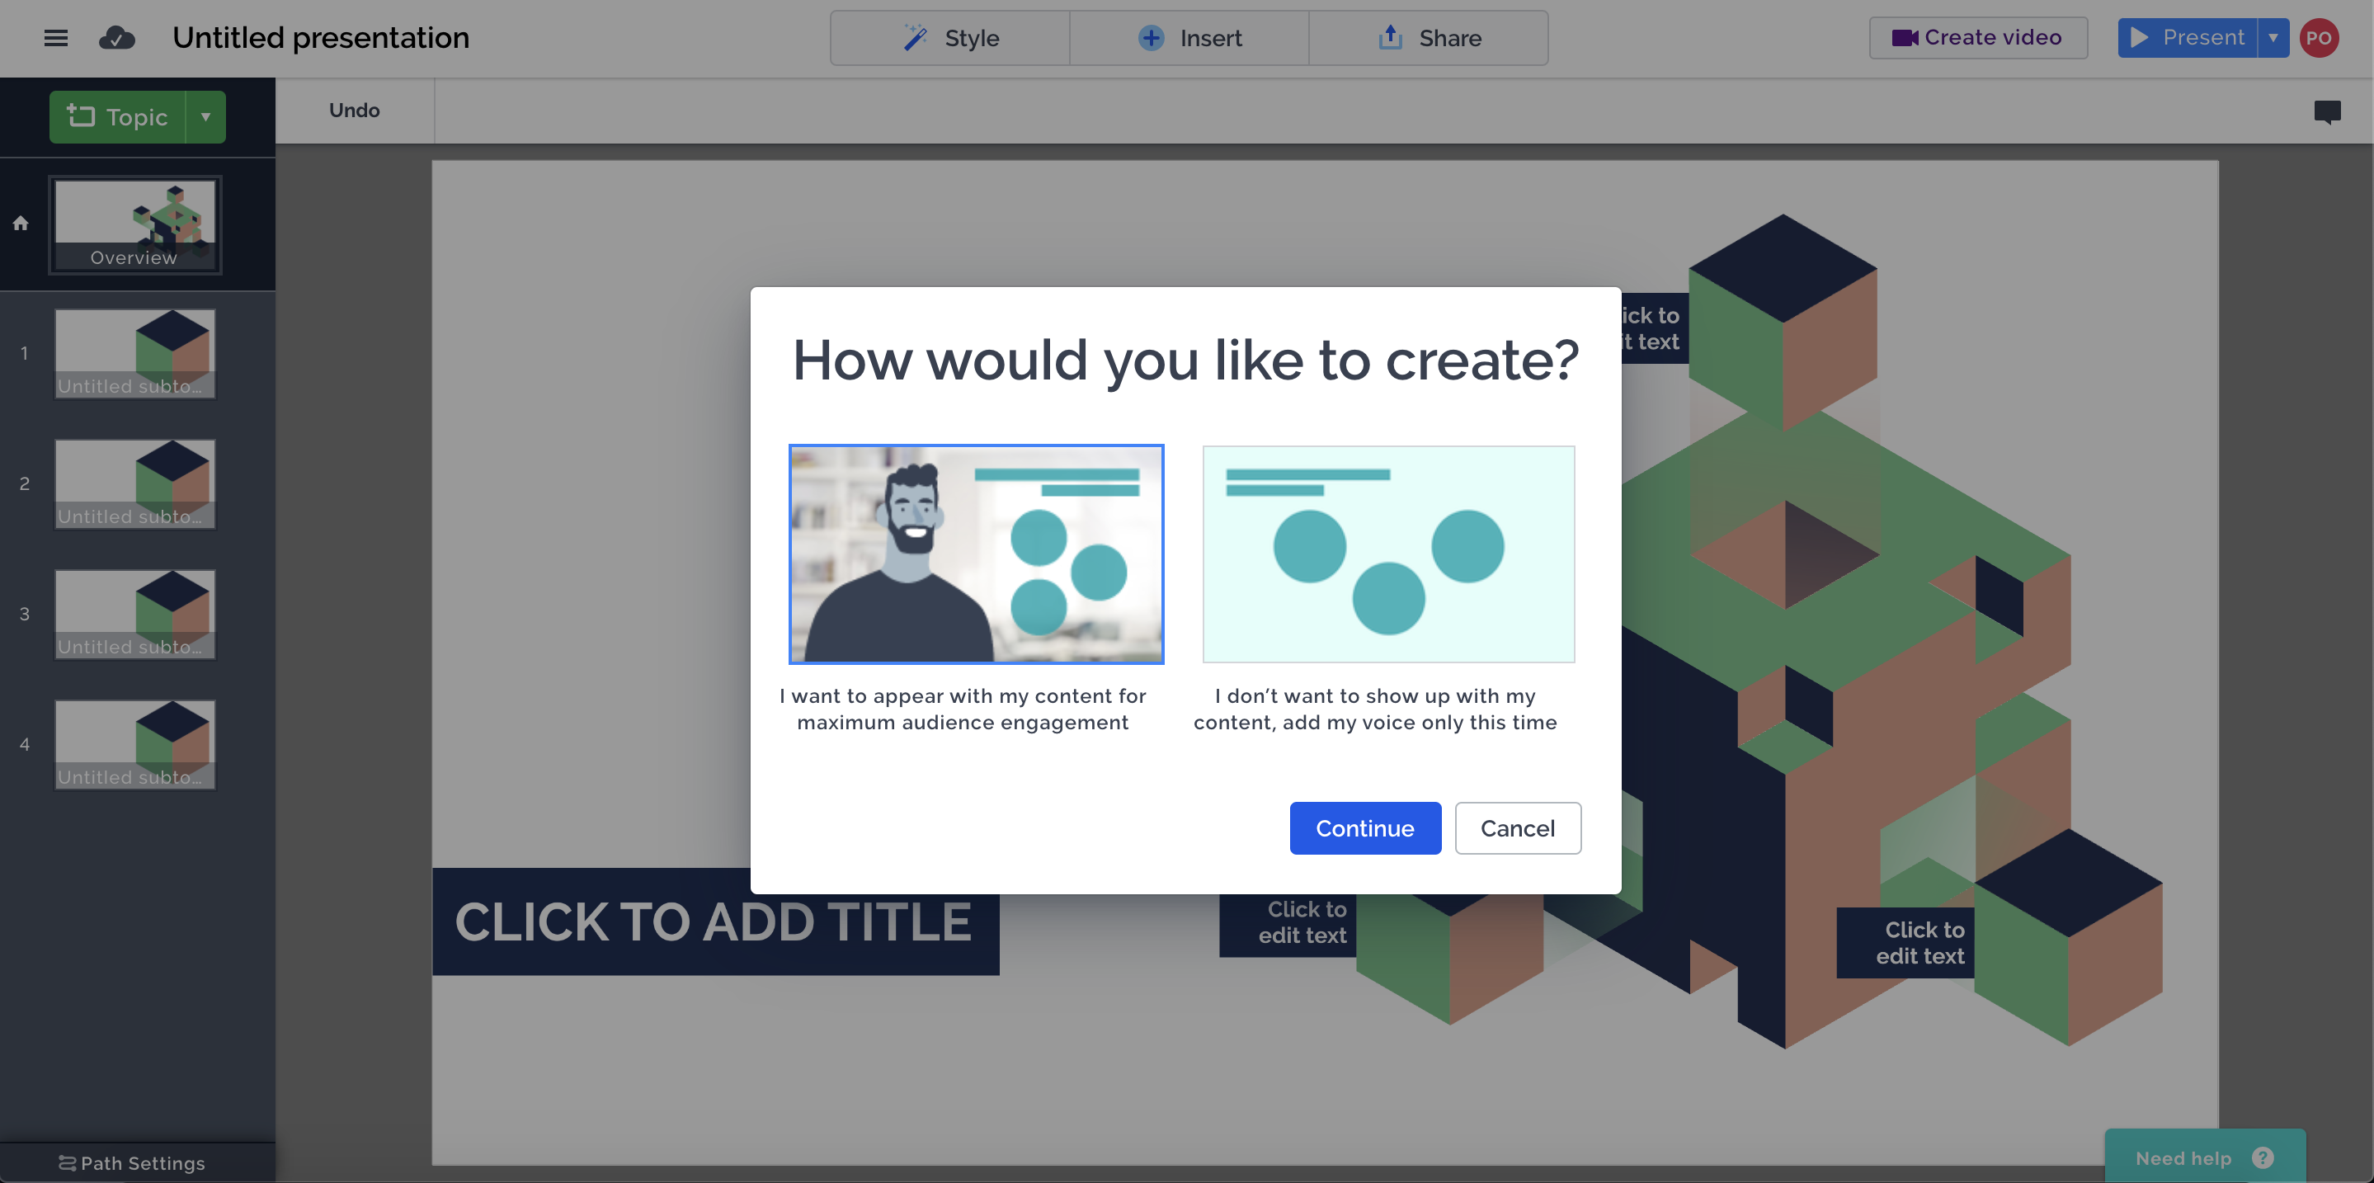This screenshot has height=1183, width=2374.
Task: Select subtopic 2 thumbnail
Action: pos(134,483)
